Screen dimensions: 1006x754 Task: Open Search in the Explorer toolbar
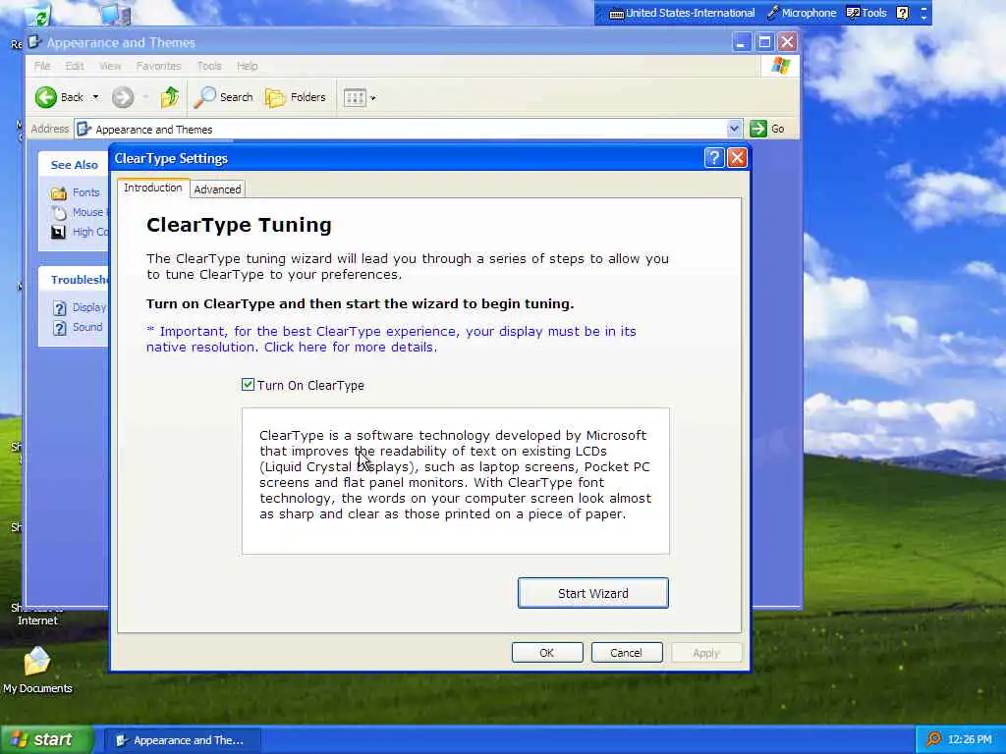coord(224,97)
